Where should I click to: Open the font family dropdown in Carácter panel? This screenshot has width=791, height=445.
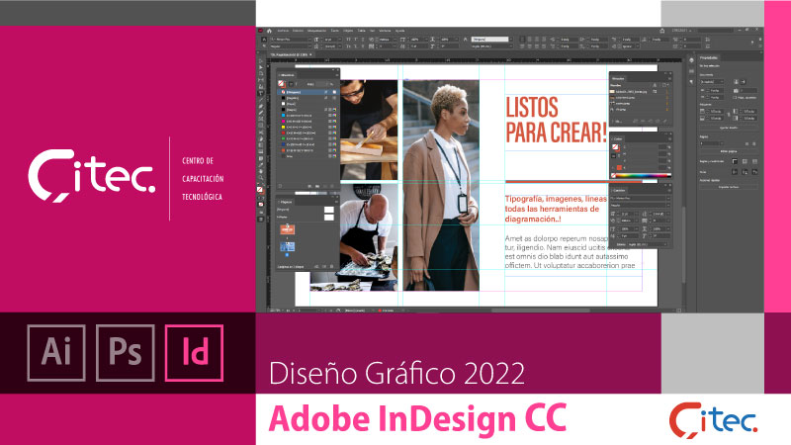[638, 199]
